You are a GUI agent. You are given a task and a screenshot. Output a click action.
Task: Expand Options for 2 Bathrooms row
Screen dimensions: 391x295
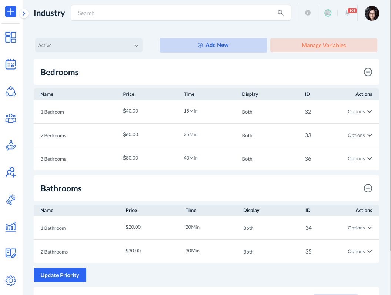click(360, 252)
